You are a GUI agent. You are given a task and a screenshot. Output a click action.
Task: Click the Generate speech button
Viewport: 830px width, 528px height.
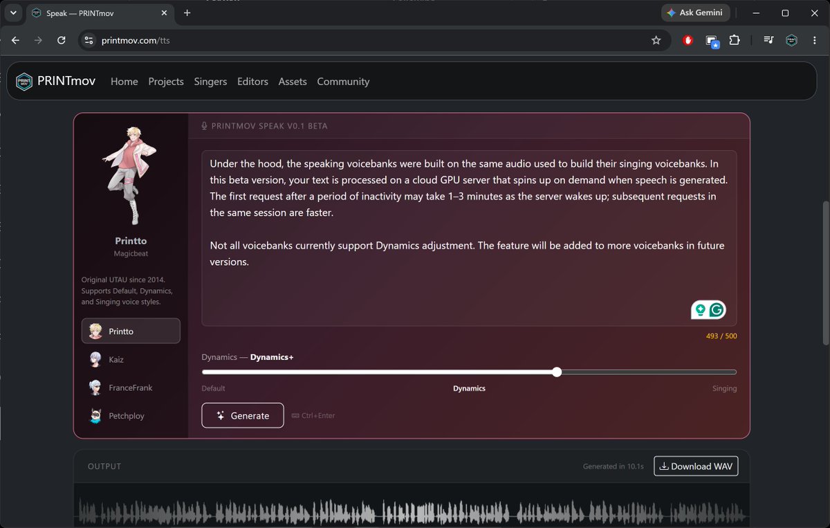pos(243,415)
